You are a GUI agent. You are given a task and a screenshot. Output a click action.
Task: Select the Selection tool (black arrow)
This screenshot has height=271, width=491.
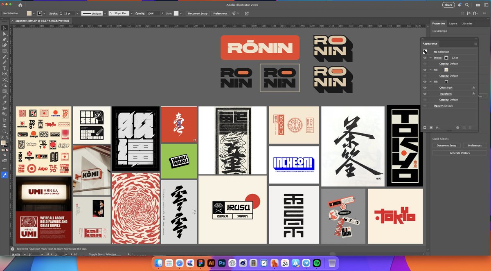(5, 28)
